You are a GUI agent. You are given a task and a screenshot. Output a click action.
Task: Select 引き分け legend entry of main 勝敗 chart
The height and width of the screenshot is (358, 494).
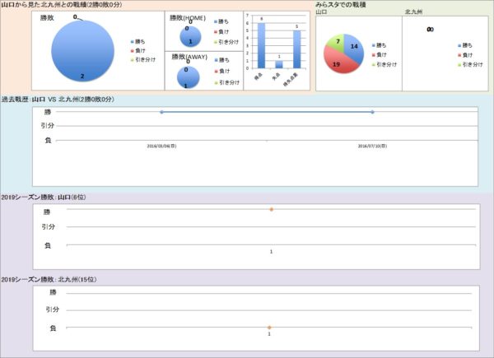143,59
